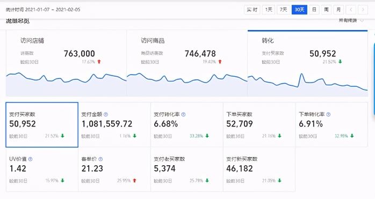Click green down arrow beside 33.28%
Screen dimensions: 375x199
pos(207,136)
